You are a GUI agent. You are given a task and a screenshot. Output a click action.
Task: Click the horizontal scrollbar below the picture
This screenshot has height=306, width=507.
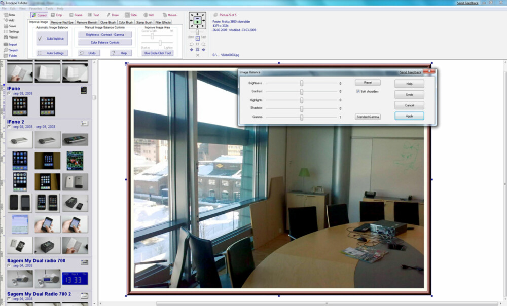click(327, 304)
